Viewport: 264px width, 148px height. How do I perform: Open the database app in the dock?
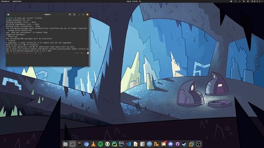pos(142,144)
